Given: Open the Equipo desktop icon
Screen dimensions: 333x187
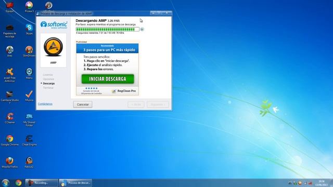Looking at the screenshot, I should [x=9, y=7].
